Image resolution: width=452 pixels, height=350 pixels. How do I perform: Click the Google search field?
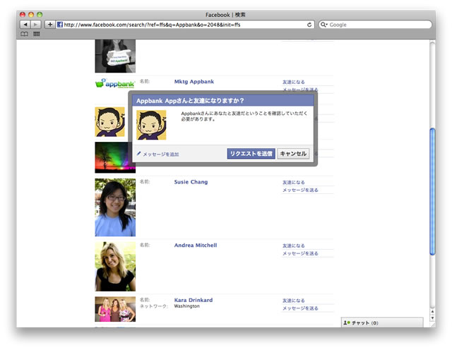(x=375, y=25)
